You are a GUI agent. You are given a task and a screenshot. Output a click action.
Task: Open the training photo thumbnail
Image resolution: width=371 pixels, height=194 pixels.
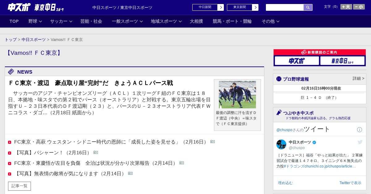237,95
